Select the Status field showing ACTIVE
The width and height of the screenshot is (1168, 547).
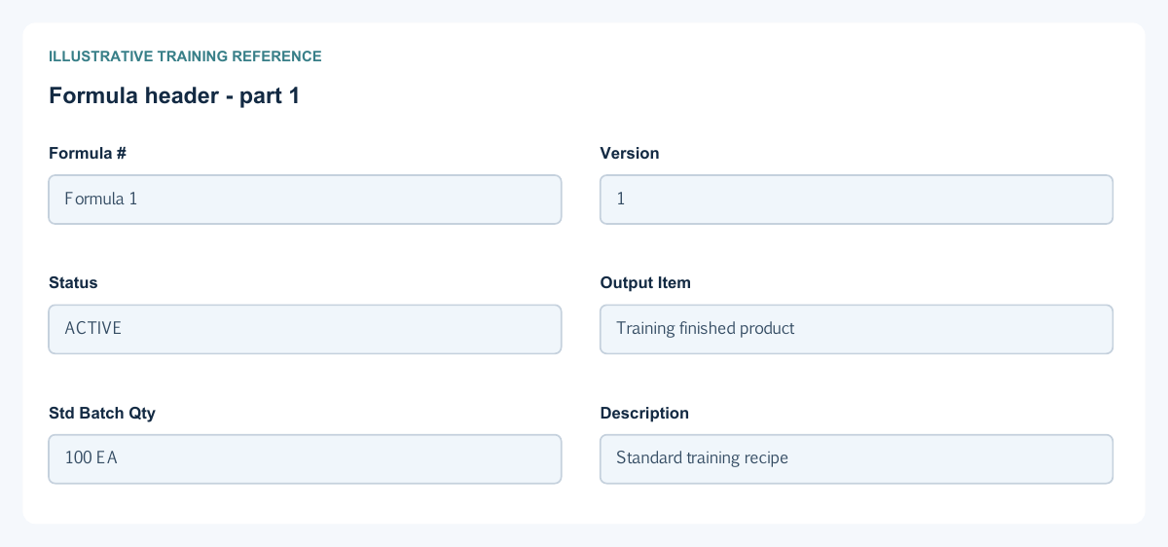coord(305,329)
